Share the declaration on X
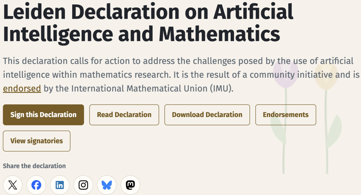This screenshot has height=195, width=361. 13,185
